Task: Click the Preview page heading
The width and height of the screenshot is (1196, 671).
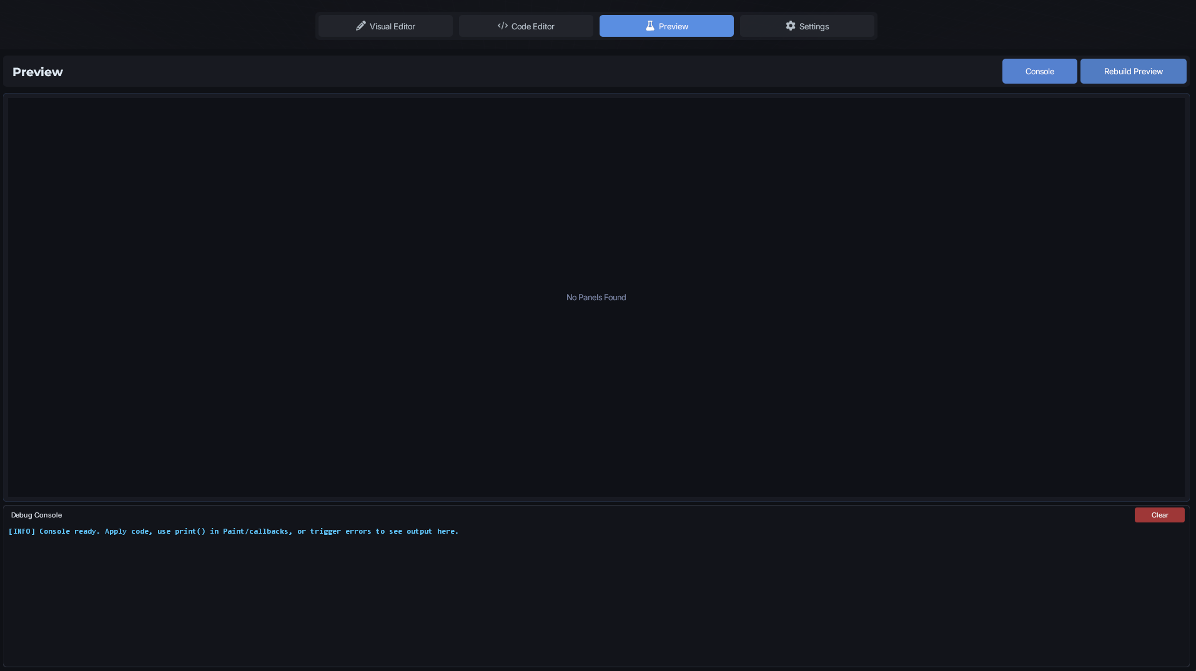Action: coord(37,71)
